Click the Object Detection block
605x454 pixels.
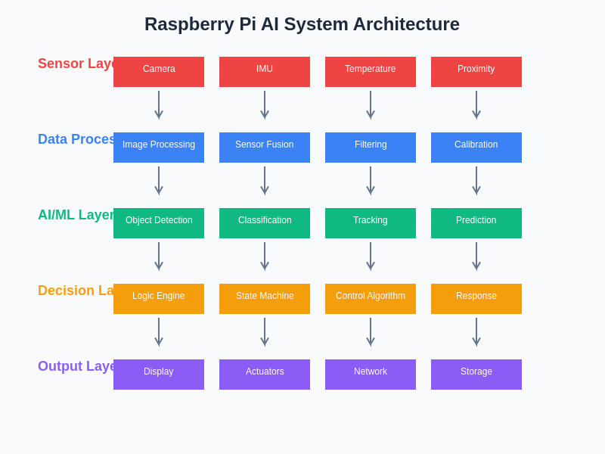(x=159, y=223)
